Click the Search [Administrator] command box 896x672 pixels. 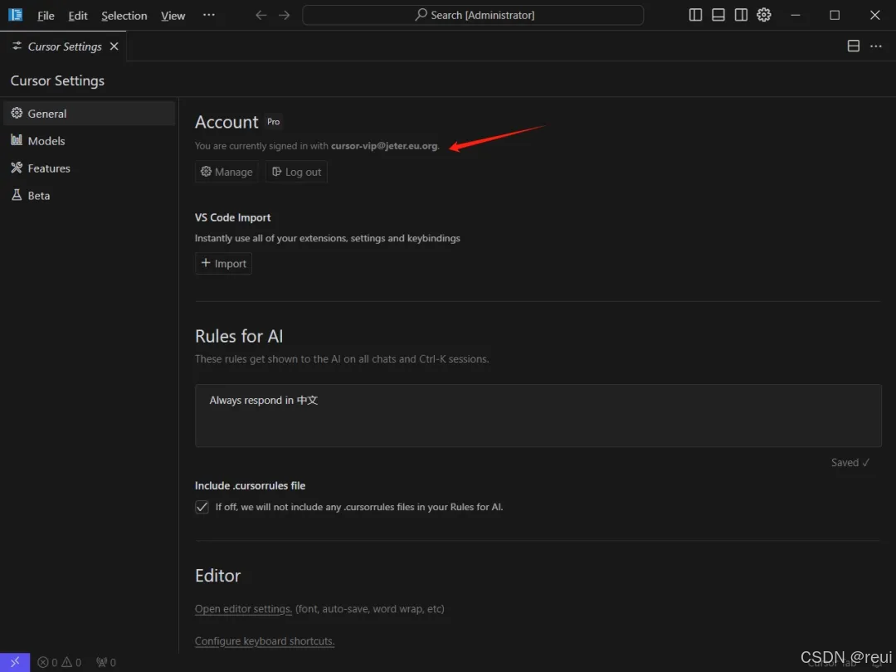(x=473, y=15)
